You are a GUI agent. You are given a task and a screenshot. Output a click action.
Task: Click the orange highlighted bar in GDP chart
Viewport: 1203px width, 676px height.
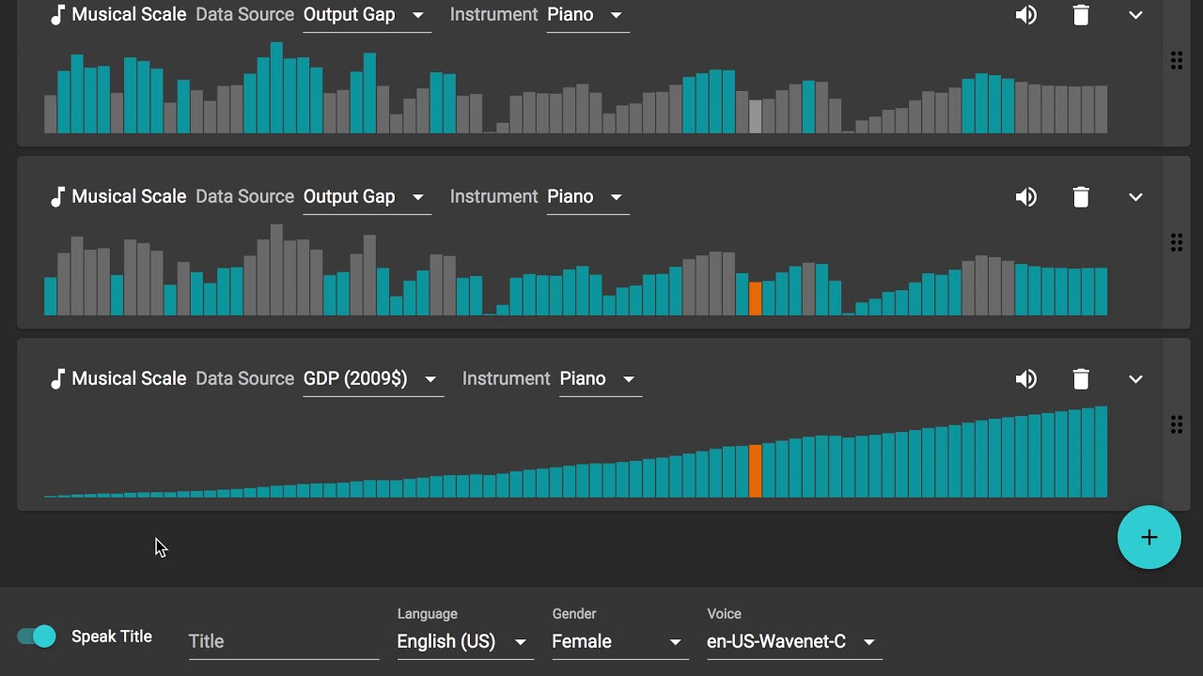[755, 471]
